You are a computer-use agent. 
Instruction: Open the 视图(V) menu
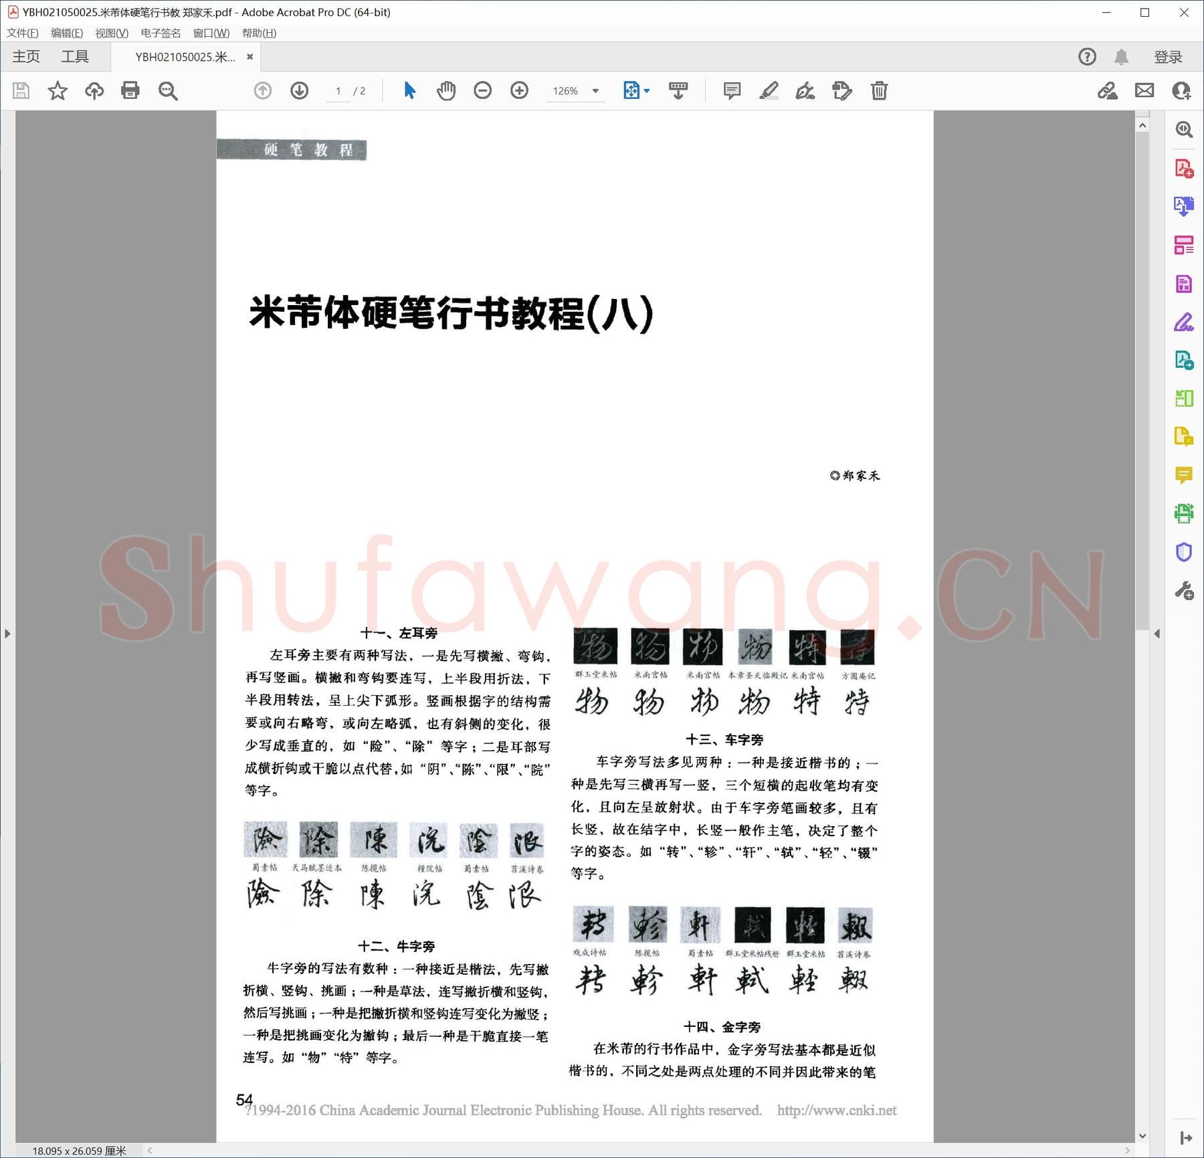tap(112, 33)
